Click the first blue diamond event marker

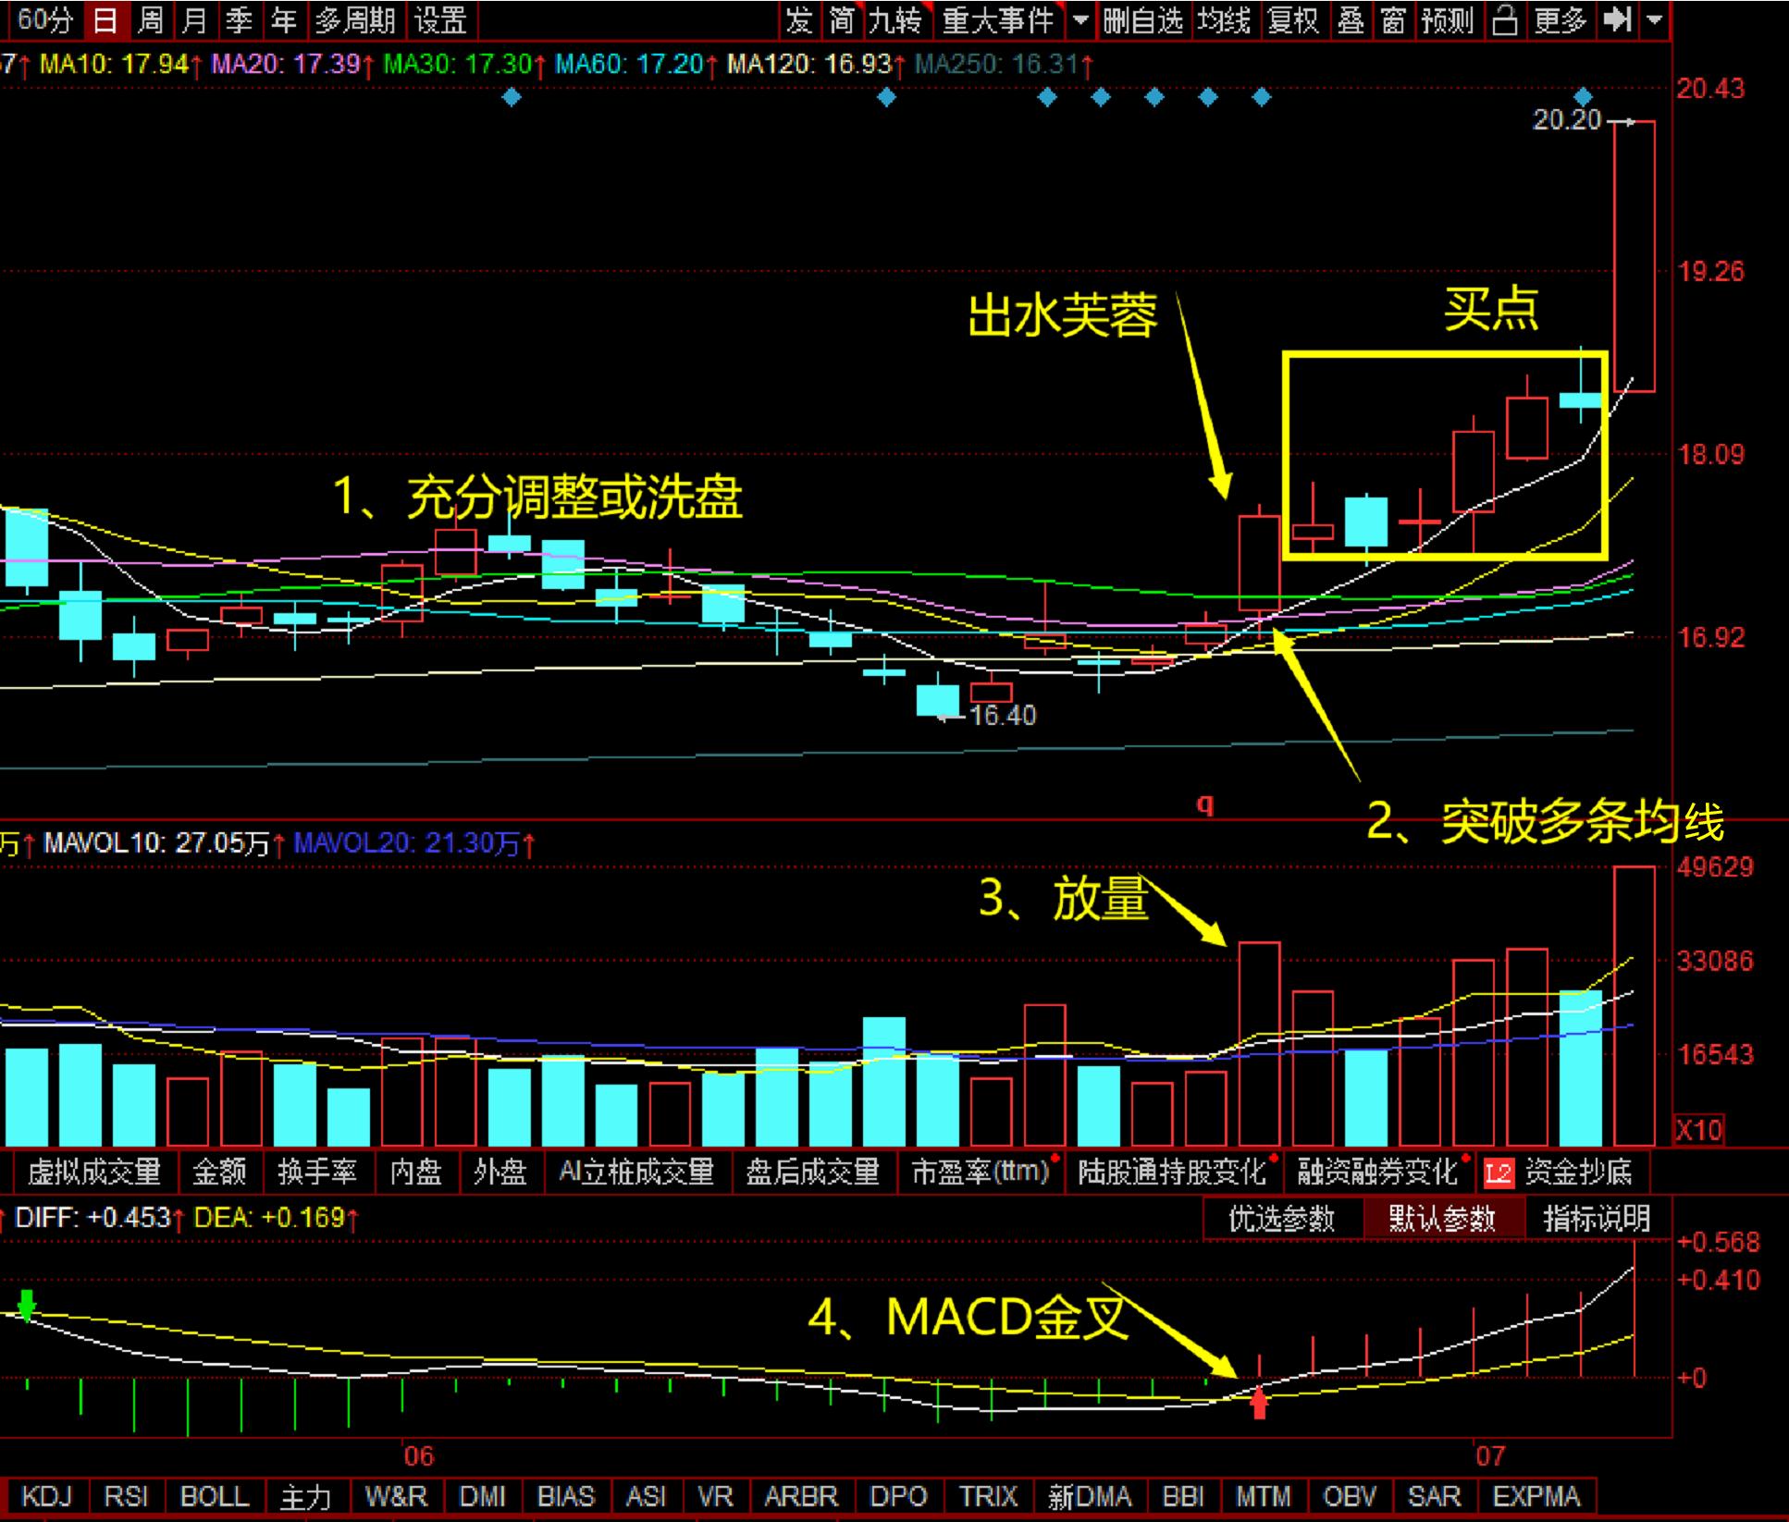512,96
